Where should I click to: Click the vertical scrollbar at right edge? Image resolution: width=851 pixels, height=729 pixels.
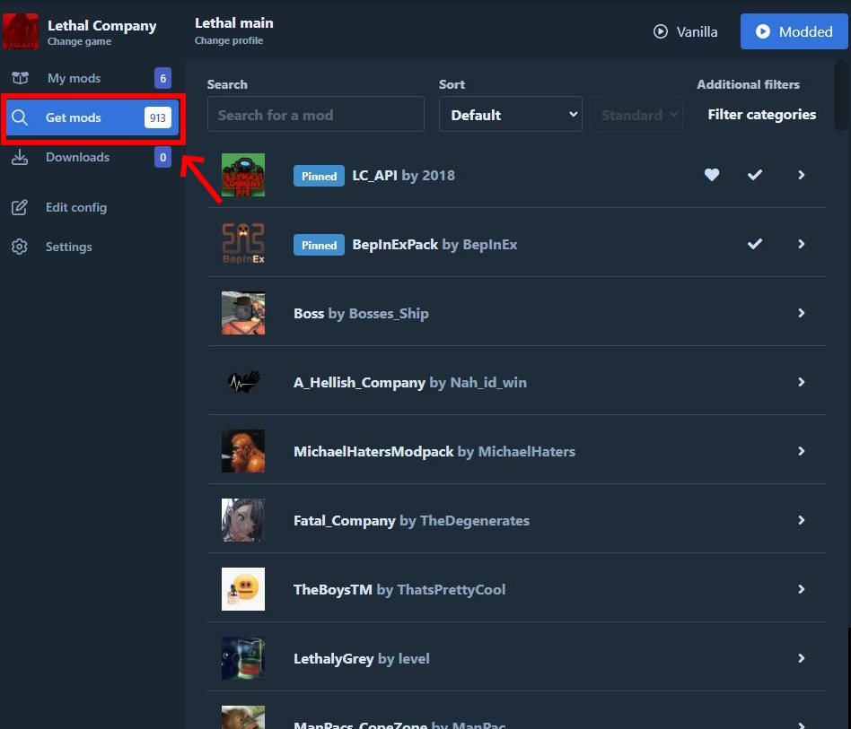pyautogui.click(x=841, y=96)
